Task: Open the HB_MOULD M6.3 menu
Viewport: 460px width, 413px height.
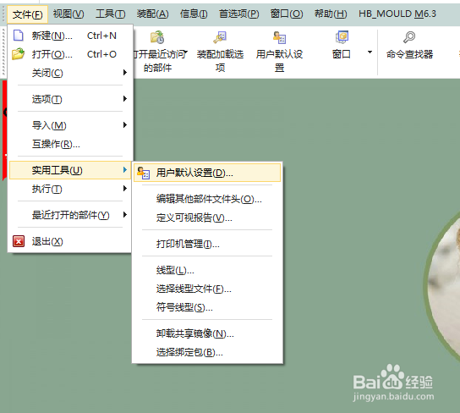Action: [397, 14]
